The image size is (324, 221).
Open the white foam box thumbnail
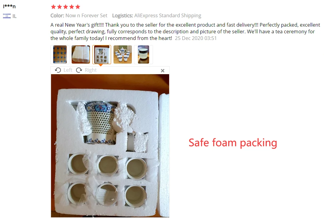click(x=81, y=54)
